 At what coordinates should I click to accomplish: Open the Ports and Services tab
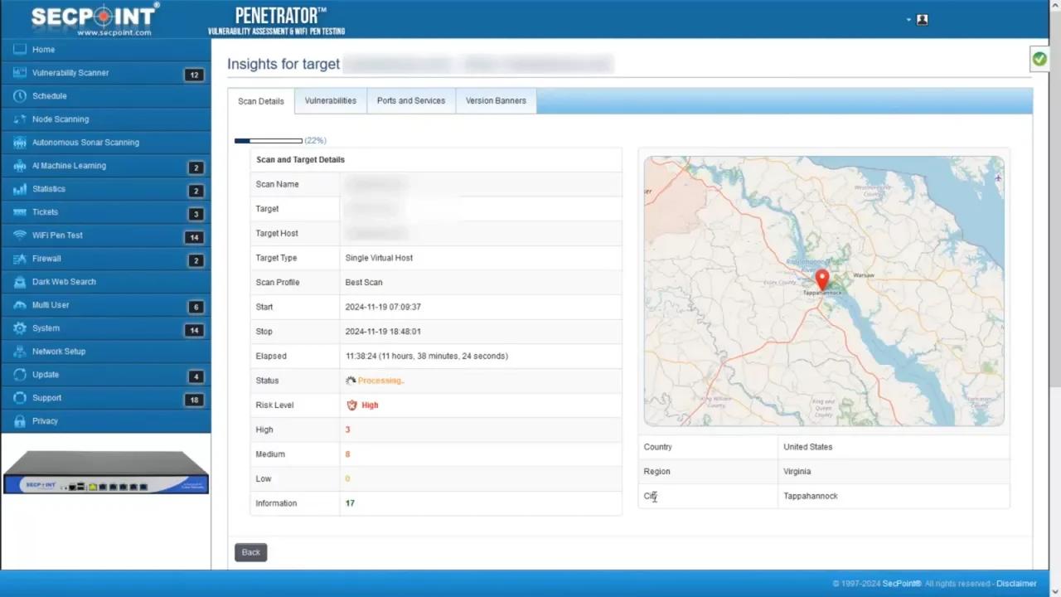(x=410, y=100)
